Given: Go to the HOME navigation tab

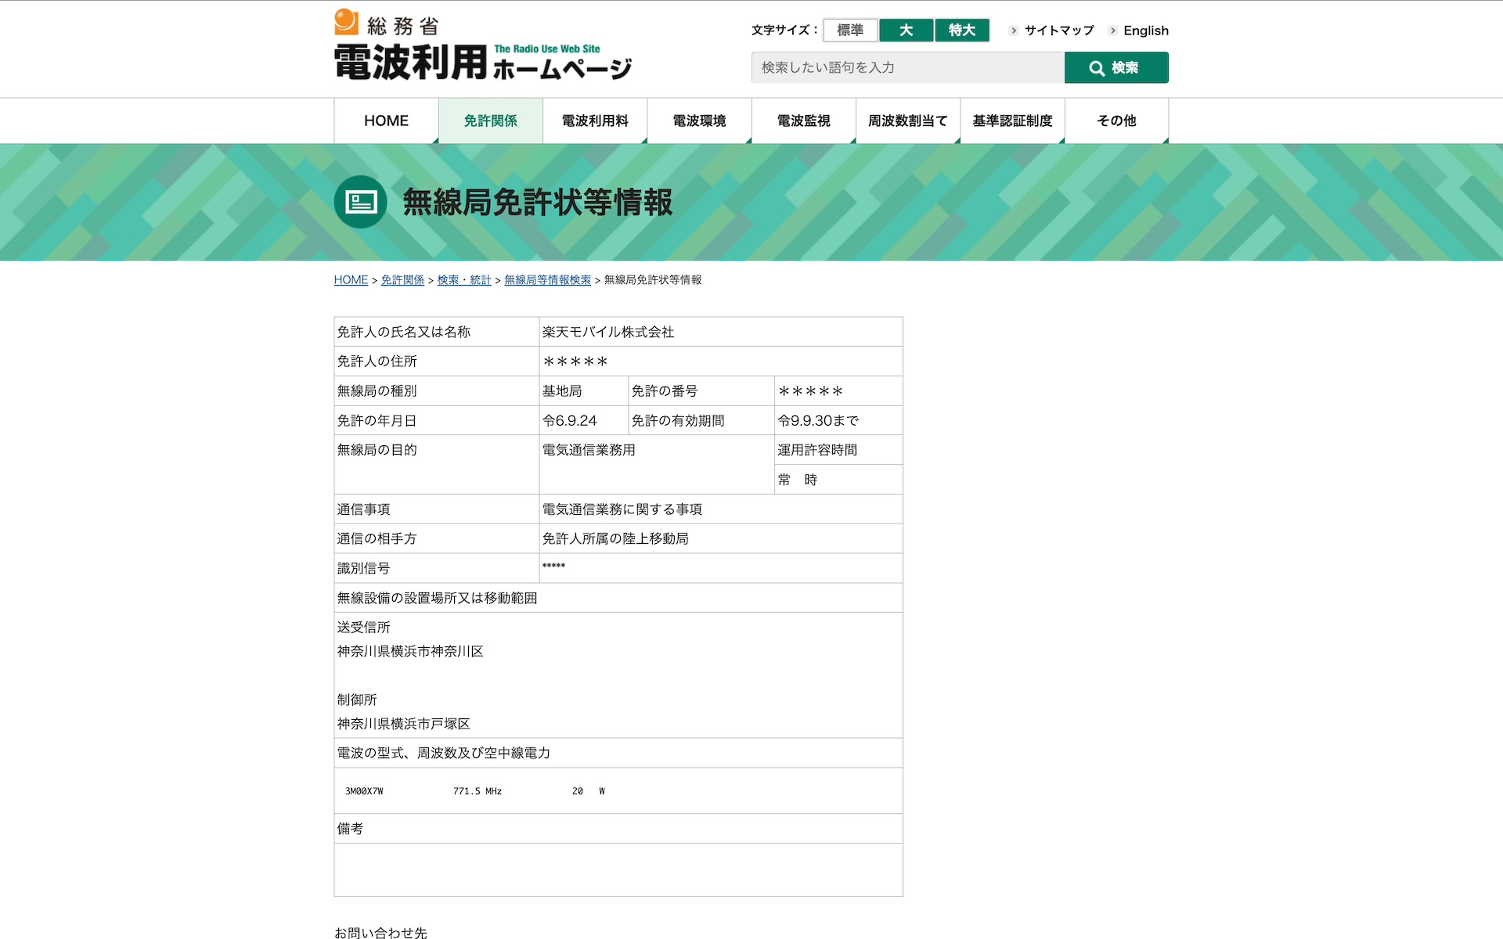Looking at the screenshot, I should tap(386, 121).
